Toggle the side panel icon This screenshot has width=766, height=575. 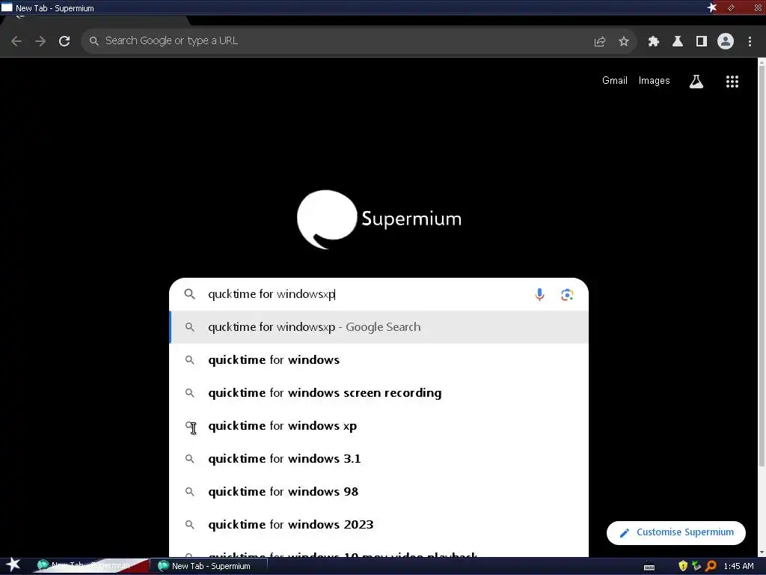coord(701,42)
